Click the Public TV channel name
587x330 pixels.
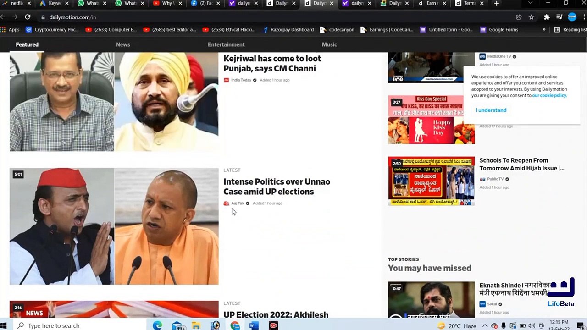495,179
